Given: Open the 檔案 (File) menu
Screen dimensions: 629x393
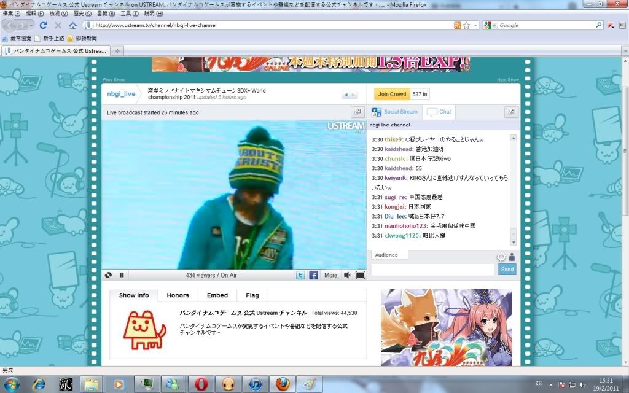Looking at the screenshot, I should (x=11, y=14).
